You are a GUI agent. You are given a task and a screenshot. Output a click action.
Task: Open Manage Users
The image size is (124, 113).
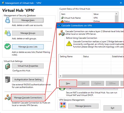pos(28,20)
